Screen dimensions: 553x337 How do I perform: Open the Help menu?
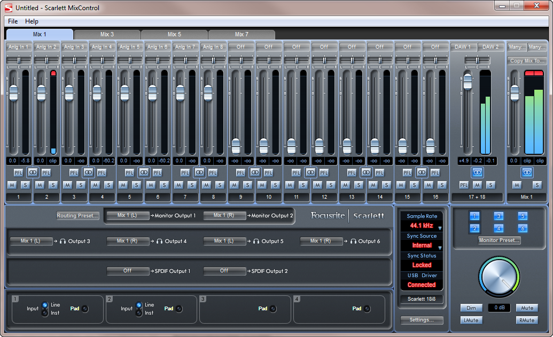[32, 21]
